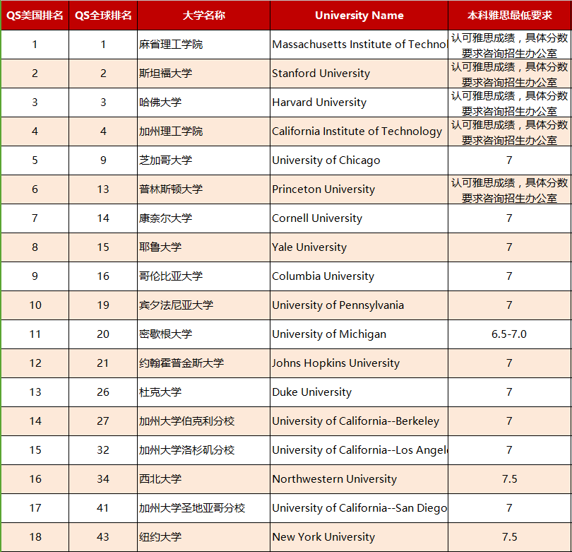Viewport: 572px width, 552px height.
Task: Select the 宾夕法尼亚大学 cell
Action: 203,305
